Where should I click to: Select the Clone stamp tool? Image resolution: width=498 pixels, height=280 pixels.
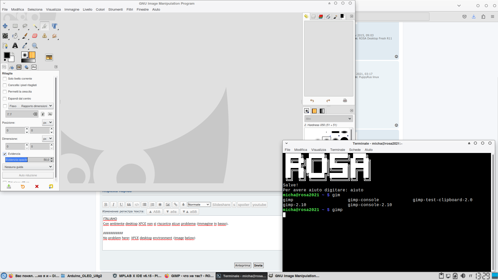click(45, 36)
